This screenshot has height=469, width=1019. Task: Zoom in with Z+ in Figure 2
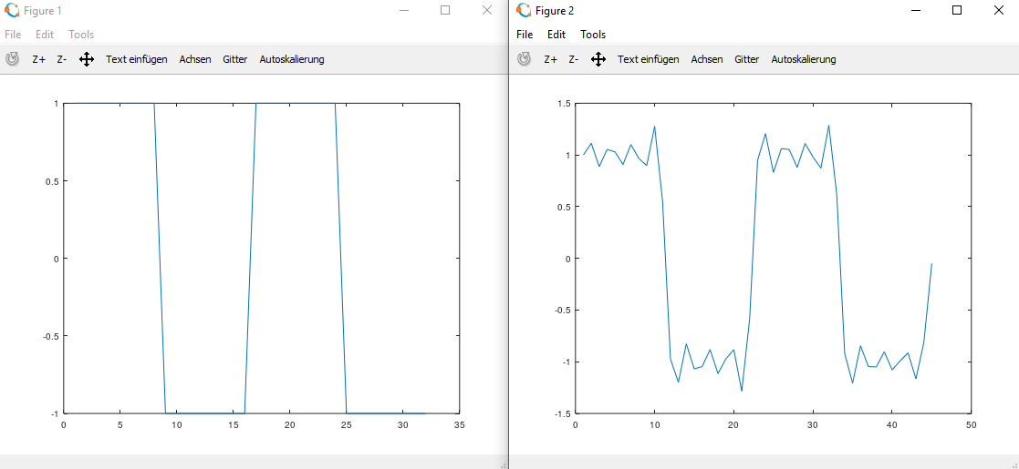pos(550,59)
